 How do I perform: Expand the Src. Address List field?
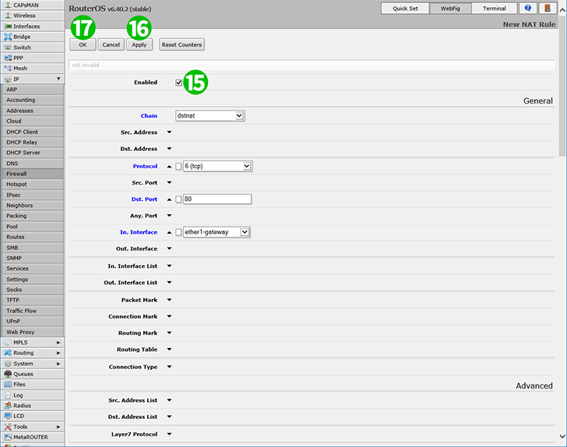pos(169,400)
